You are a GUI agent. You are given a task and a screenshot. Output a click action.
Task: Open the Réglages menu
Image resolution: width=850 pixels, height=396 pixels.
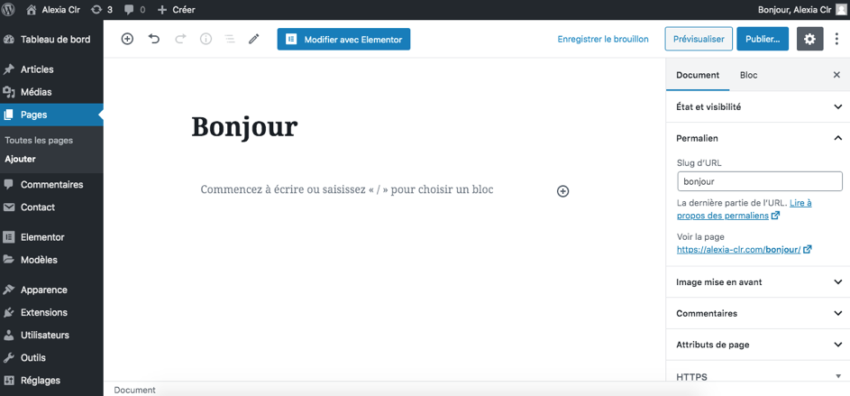[x=51, y=381]
